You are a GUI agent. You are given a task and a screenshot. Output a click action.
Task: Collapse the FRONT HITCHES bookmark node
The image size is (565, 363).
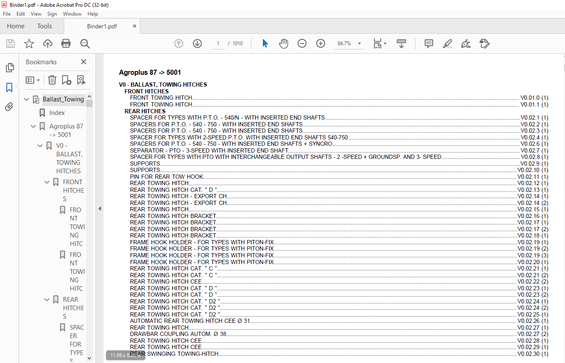pyautogui.click(x=47, y=182)
